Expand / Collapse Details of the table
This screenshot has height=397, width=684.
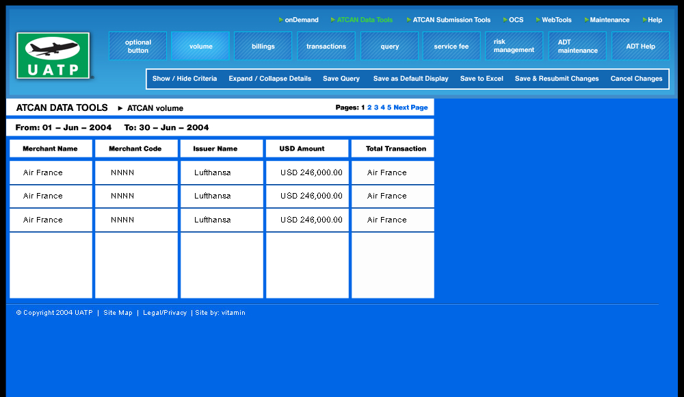[269, 79]
